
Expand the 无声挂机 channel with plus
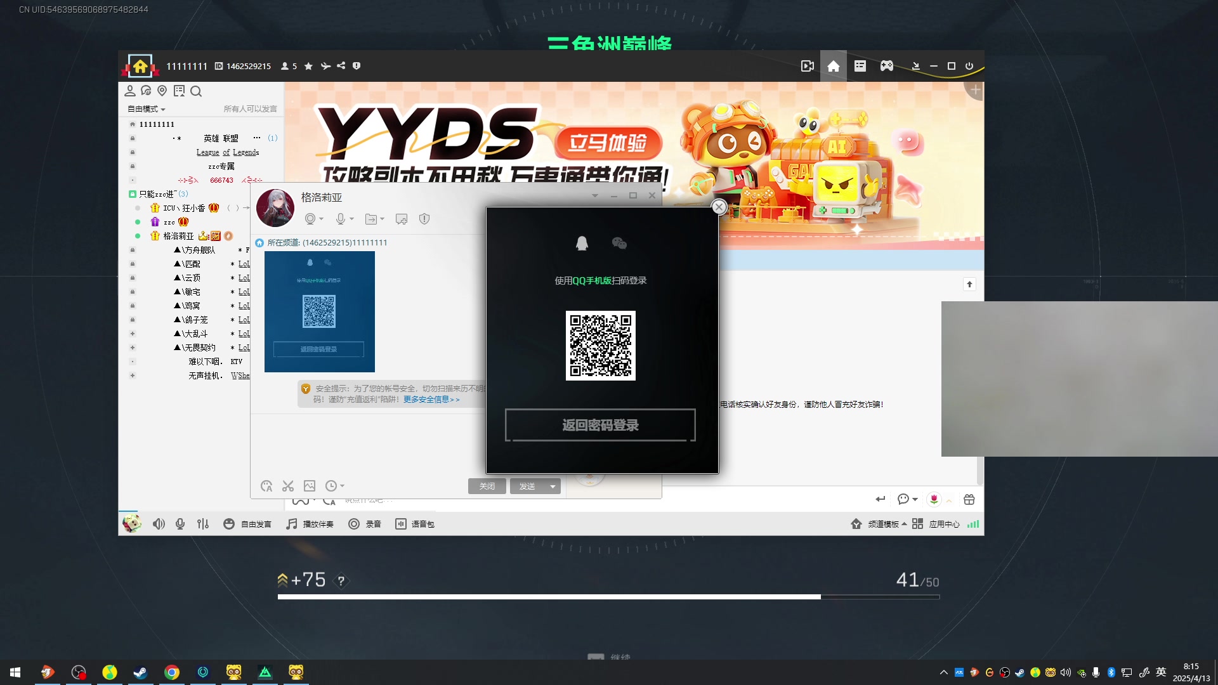133,375
